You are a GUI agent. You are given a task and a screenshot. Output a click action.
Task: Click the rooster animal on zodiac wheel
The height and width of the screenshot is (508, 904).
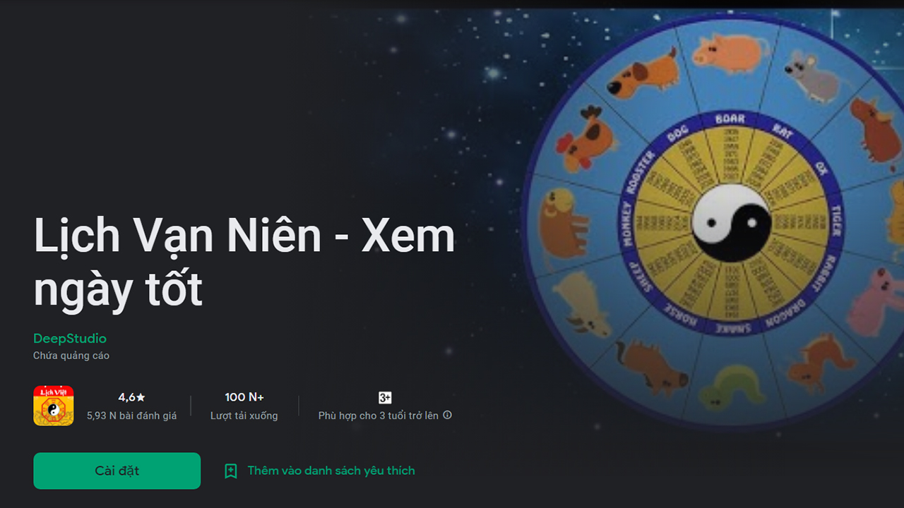click(586, 138)
